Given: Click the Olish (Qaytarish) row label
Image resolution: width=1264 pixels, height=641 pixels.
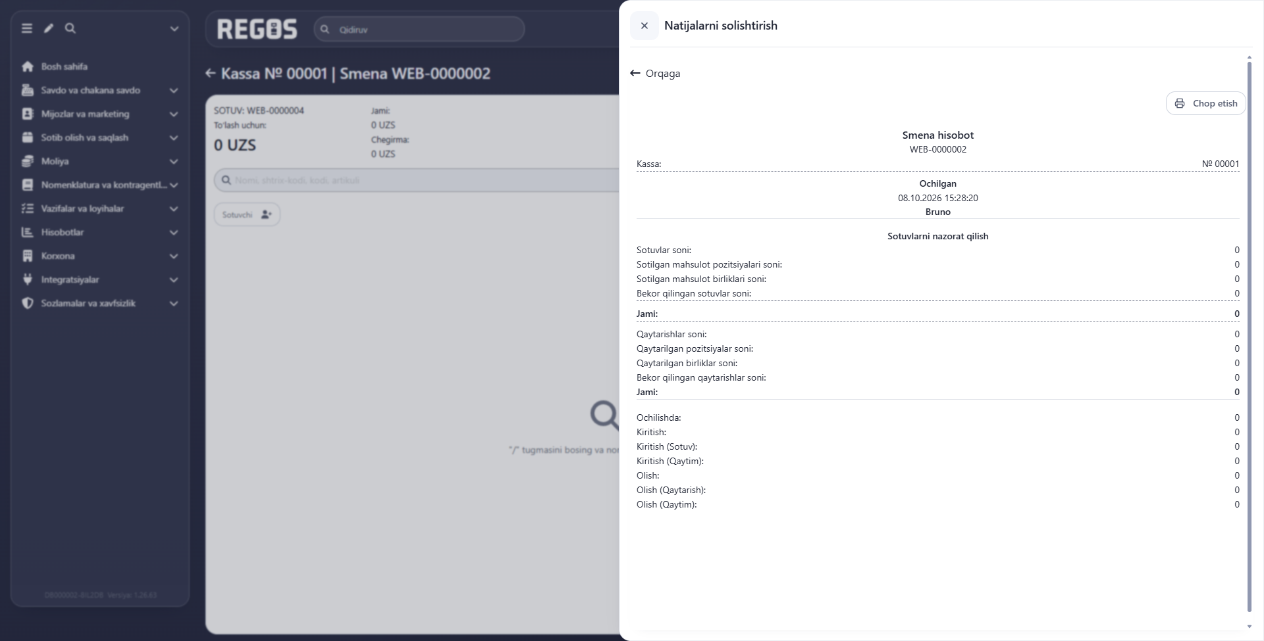Looking at the screenshot, I should click(x=671, y=490).
